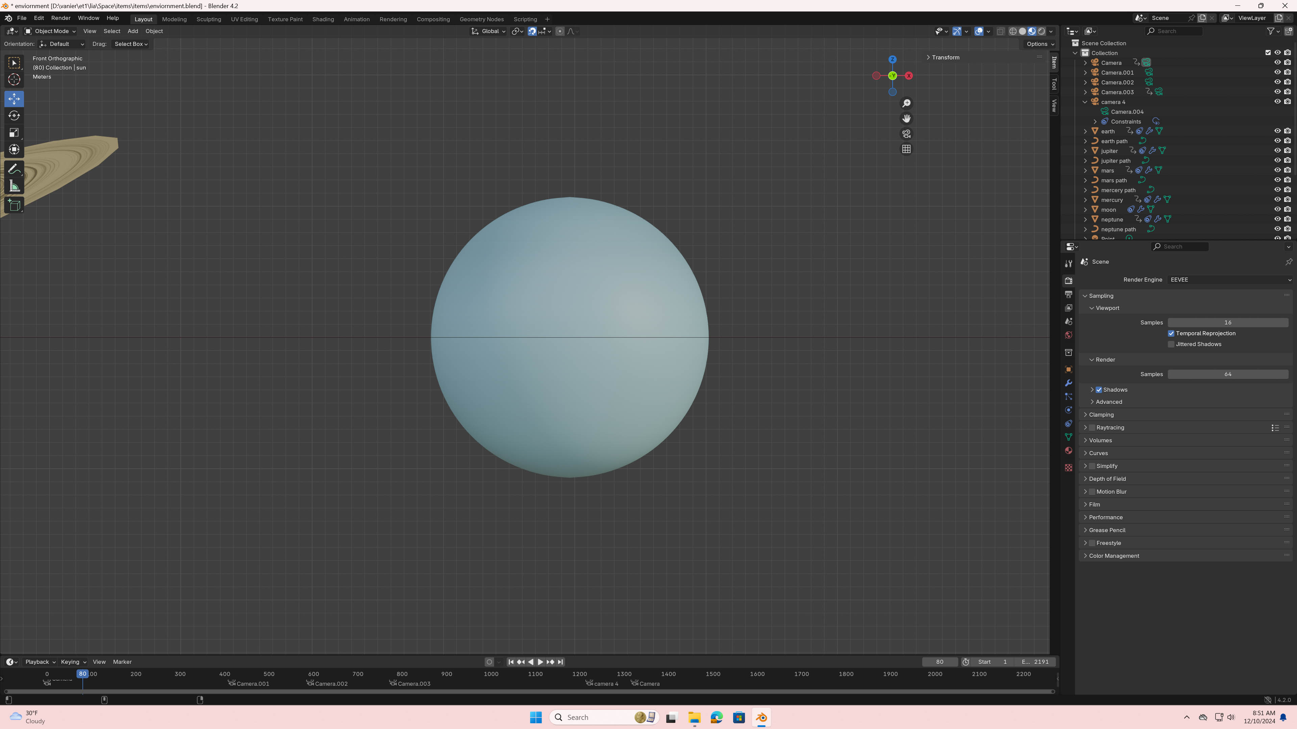Open the Render menu
The image size is (1297, 729).
coord(60,18)
